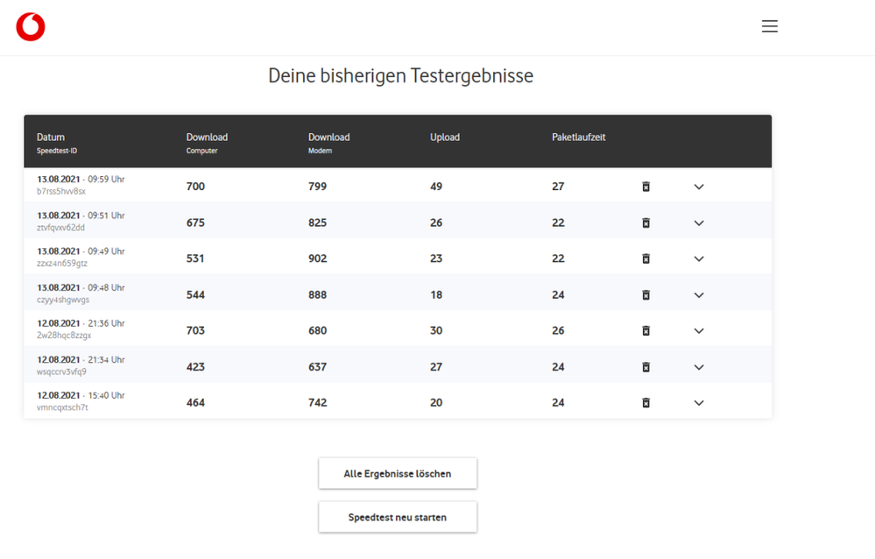
Task: Click Speedtest-ID wsqccrv3vfq9
Action: click(x=61, y=371)
